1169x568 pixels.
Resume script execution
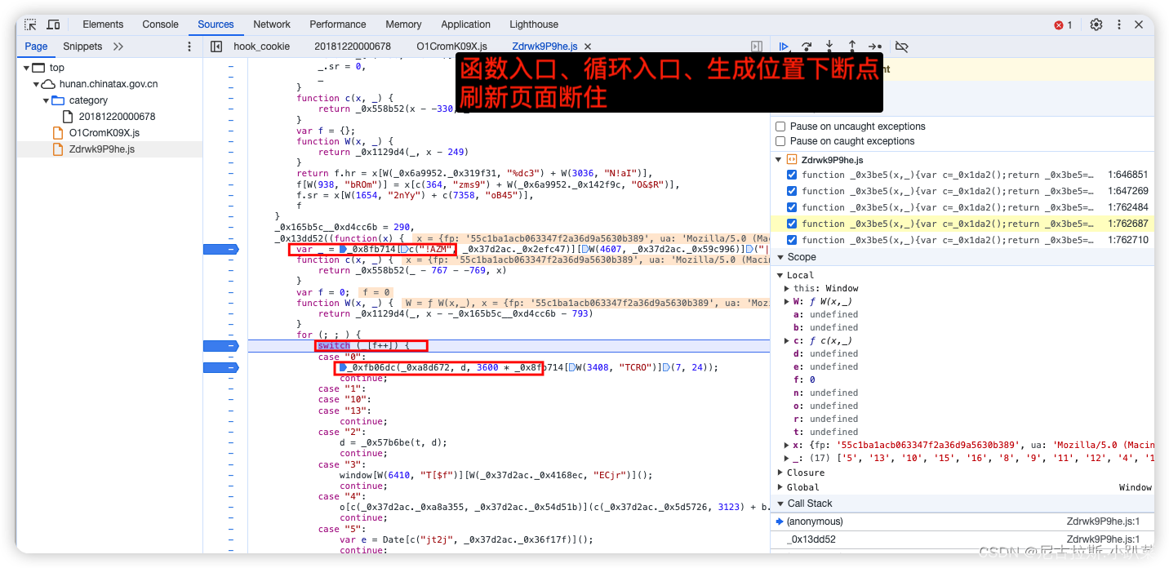784,47
